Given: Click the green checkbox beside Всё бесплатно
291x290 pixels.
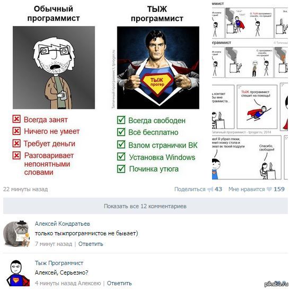Looking at the screenshot, I should pyautogui.click(x=121, y=132).
